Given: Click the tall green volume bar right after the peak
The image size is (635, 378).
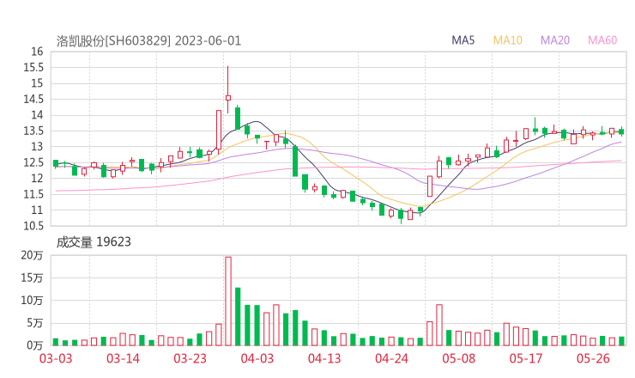Looking at the screenshot, I should click(x=238, y=317).
